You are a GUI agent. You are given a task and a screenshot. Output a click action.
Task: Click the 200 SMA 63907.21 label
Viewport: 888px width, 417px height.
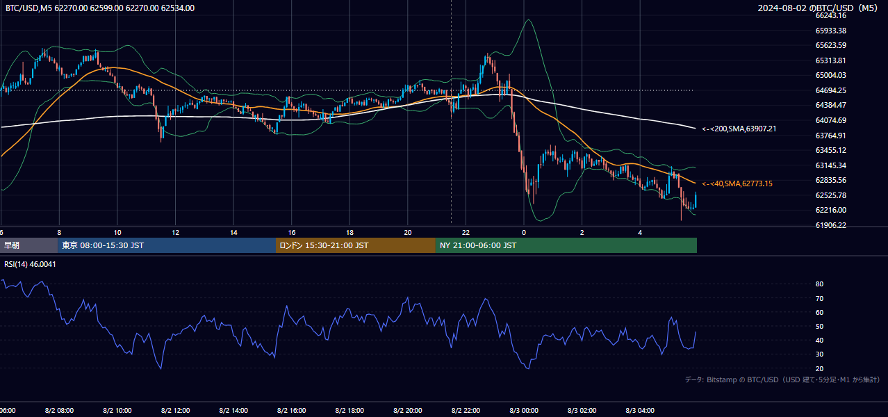[x=739, y=129]
